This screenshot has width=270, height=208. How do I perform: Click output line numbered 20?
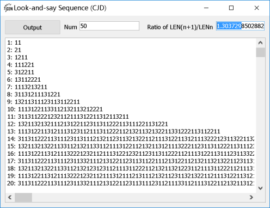click(131, 183)
